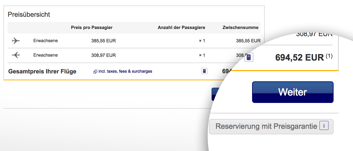353x151 pixels.
Task: Click the Anzahl der Passagiere column header
Action: pos(181,28)
